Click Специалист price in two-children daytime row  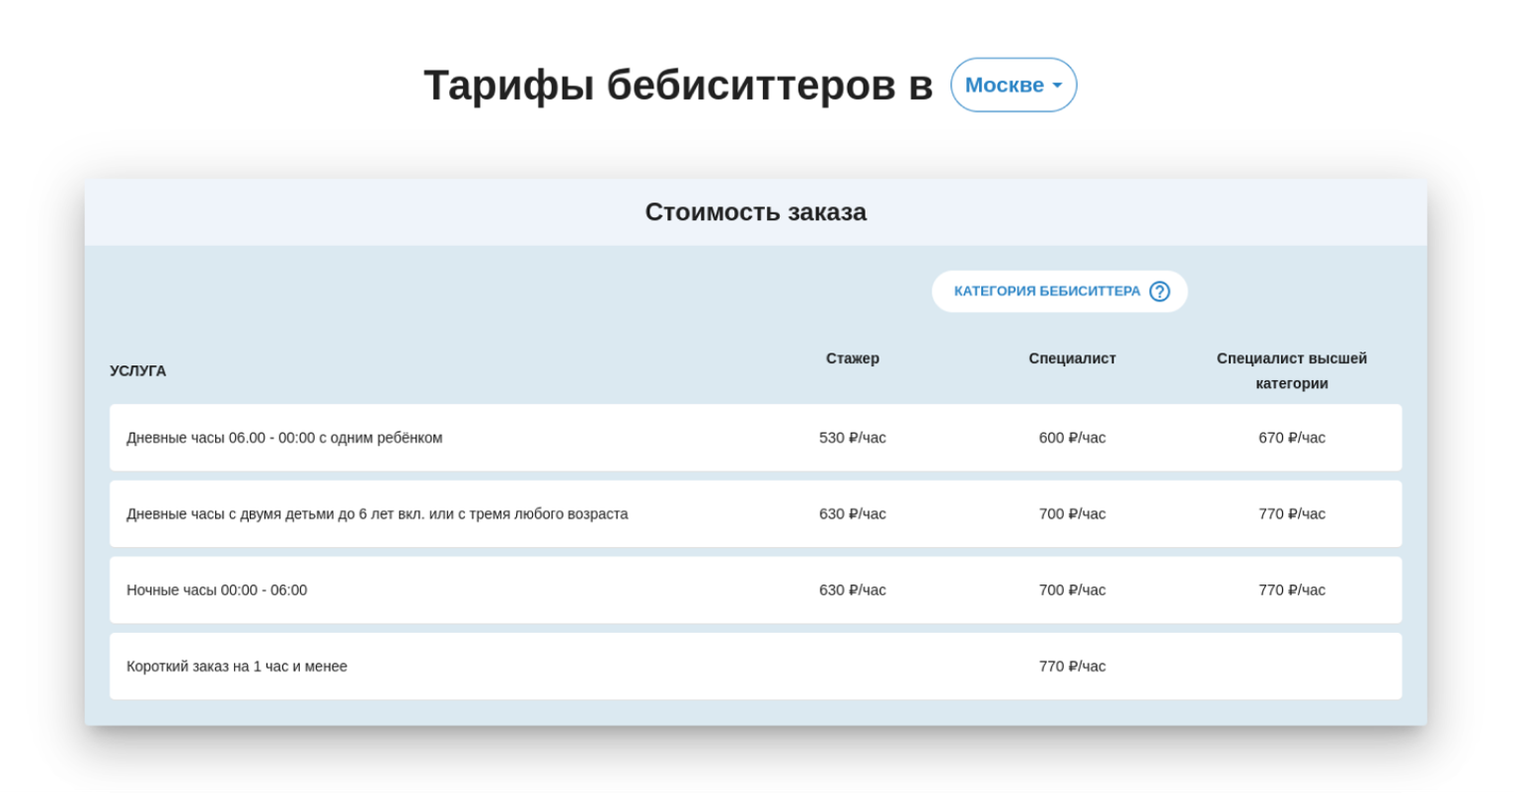(x=1072, y=513)
